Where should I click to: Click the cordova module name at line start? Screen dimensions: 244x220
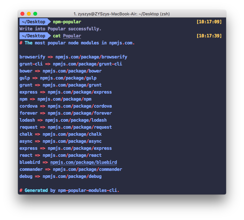pyautogui.click(x=28, y=106)
